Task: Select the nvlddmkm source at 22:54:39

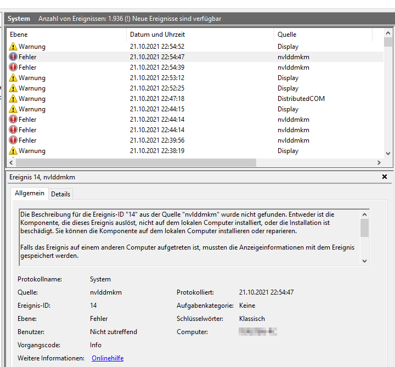Action: point(294,67)
